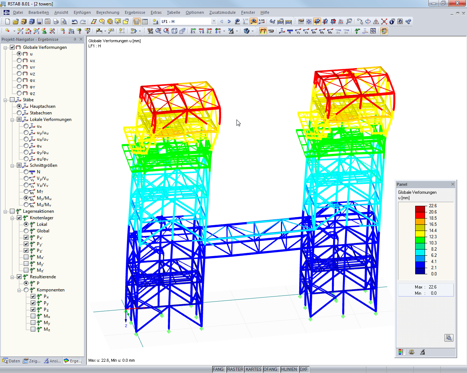Collapse the Komponenten node
This screenshot has width=467, height=373.
tap(19, 290)
